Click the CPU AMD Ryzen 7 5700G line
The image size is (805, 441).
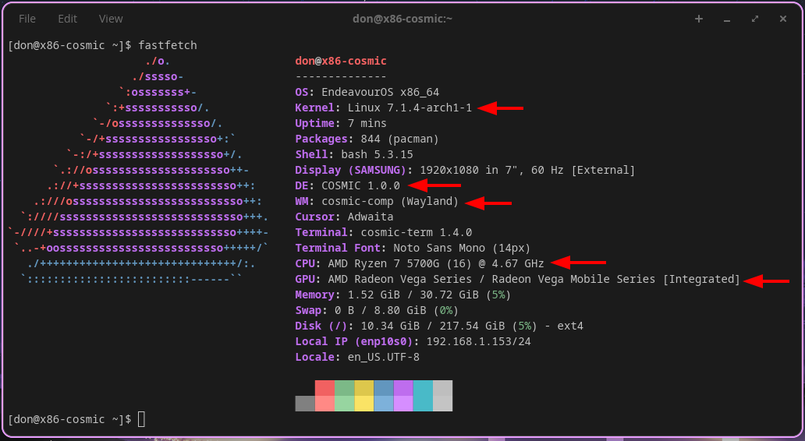point(420,263)
